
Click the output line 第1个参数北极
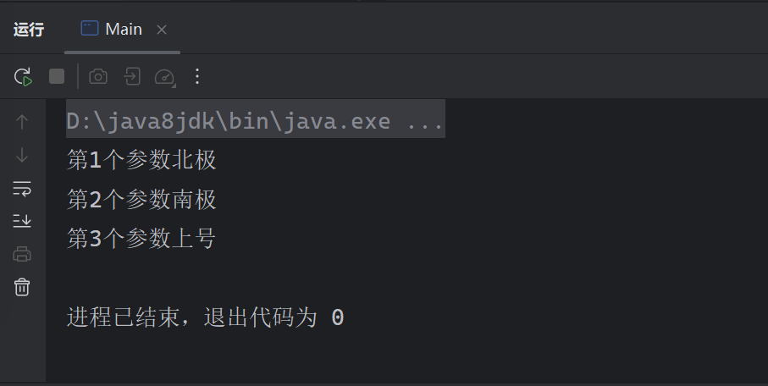141,160
